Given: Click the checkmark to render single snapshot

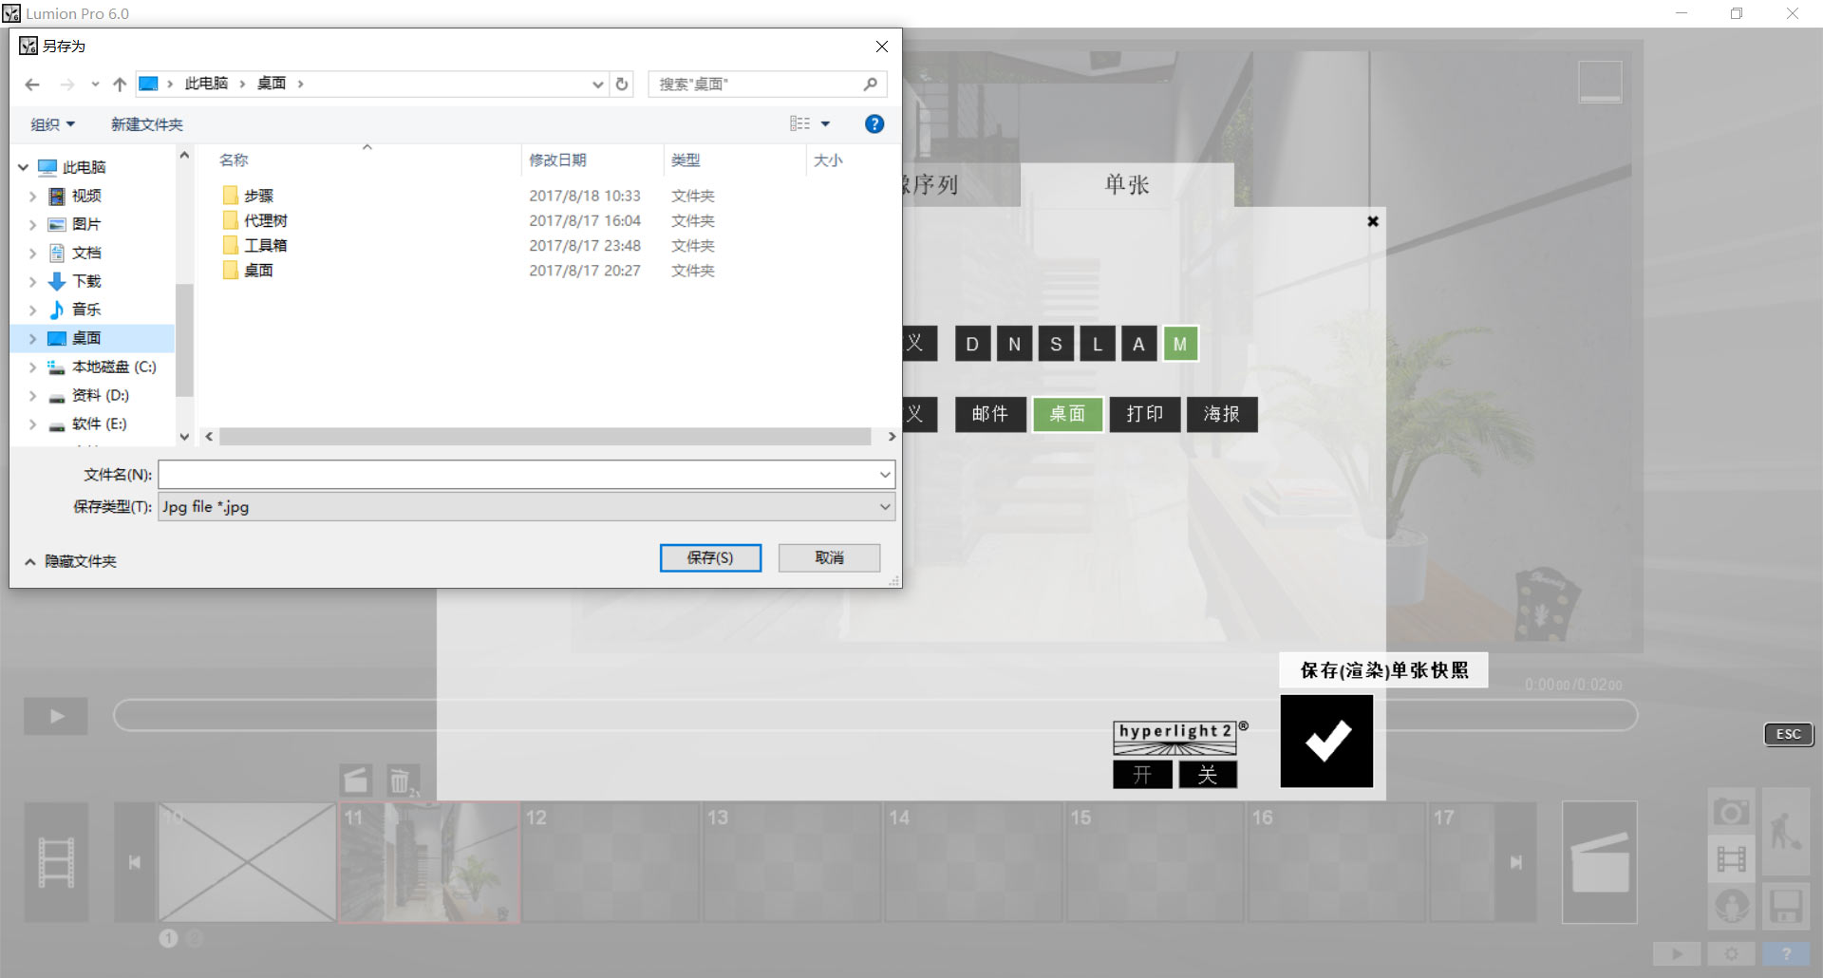Looking at the screenshot, I should pos(1326,742).
